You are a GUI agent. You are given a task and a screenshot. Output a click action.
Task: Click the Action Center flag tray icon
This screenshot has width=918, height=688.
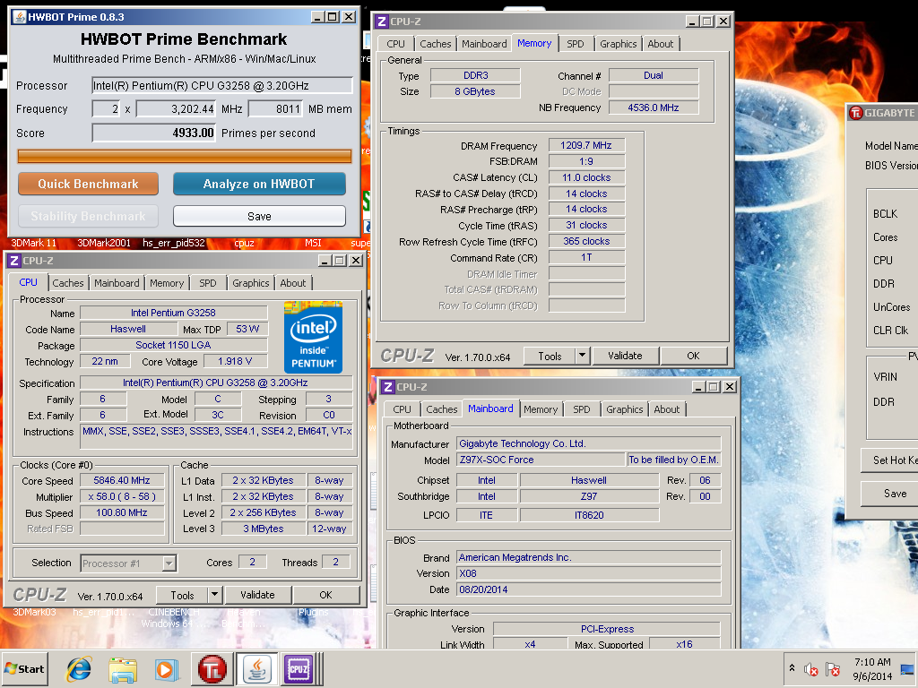pos(832,669)
